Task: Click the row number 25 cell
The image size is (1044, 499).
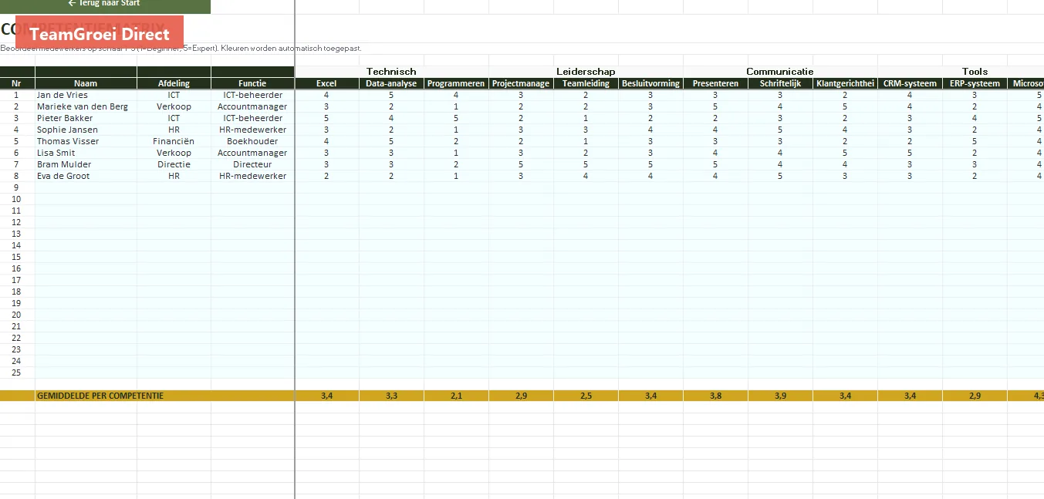Action: [17, 373]
